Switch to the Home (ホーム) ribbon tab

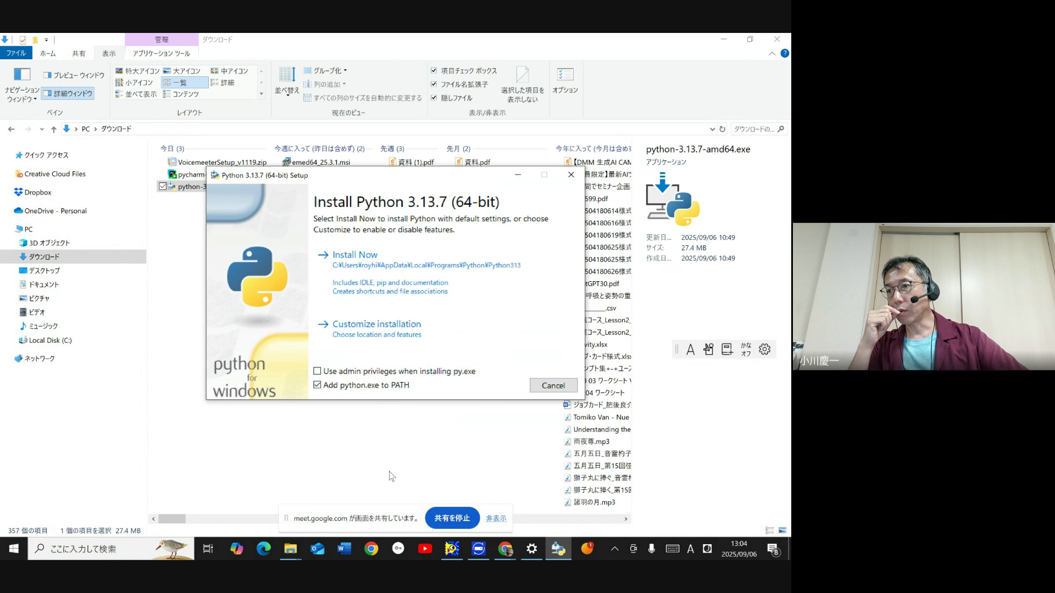(x=48, y=53)
